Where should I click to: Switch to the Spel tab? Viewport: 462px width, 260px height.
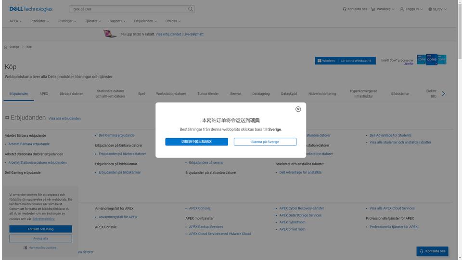tap(141, 94)
